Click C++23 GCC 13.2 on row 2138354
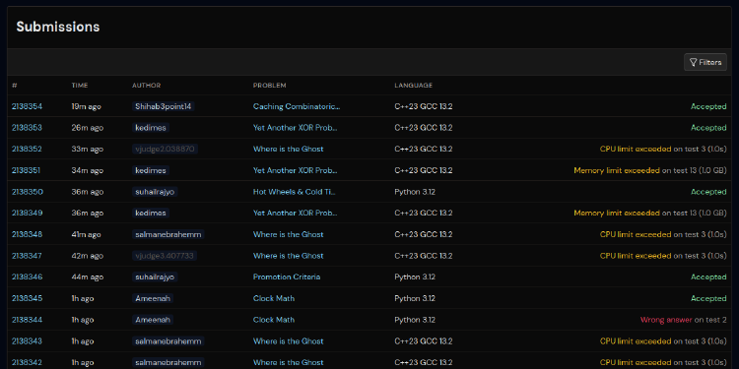 pyautogui.click(x=424, y=106)
